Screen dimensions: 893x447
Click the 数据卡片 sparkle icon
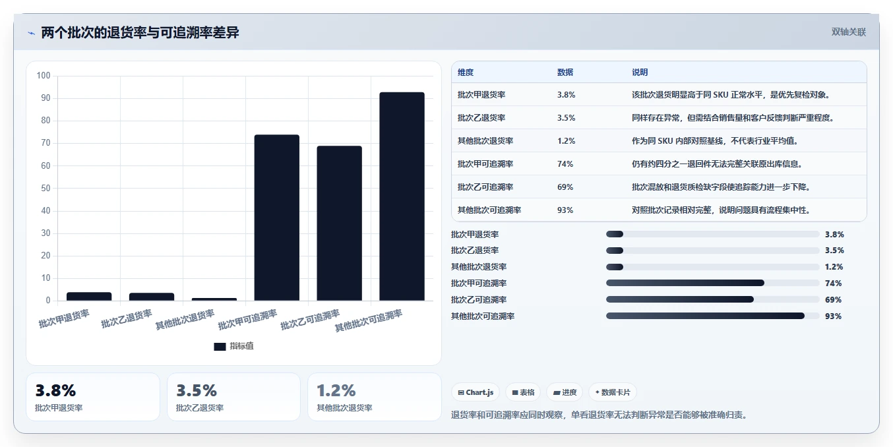(597, 392)
